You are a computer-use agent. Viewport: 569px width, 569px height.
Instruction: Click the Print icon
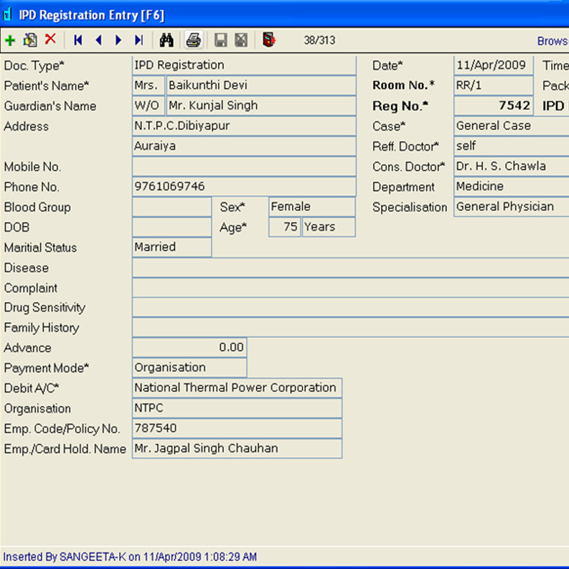(194, 40)
